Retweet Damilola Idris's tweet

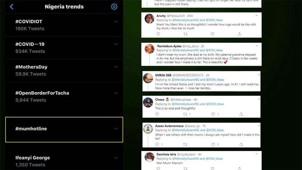pyautogui.click(x=185, y=168)
